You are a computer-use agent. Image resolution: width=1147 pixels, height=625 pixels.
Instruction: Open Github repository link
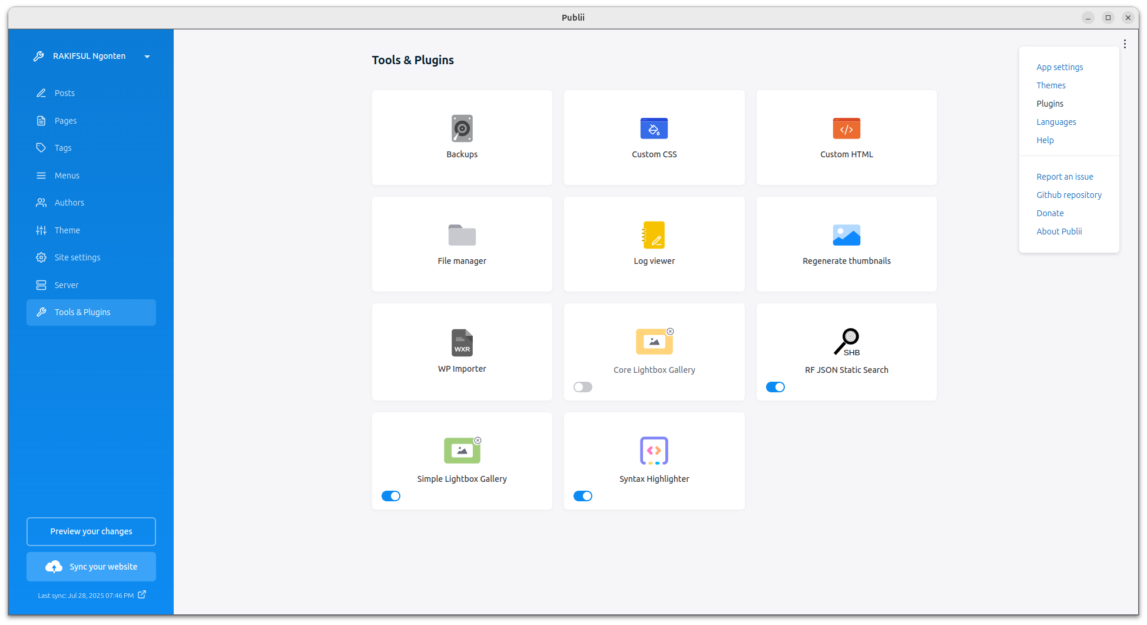[x=1069, y=195]
